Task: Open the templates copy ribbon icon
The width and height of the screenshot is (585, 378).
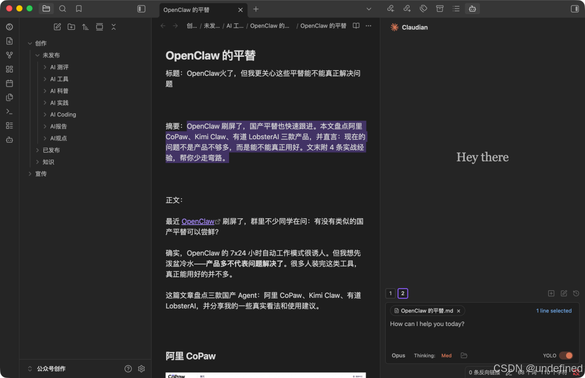Action: (x=10, y=97)
